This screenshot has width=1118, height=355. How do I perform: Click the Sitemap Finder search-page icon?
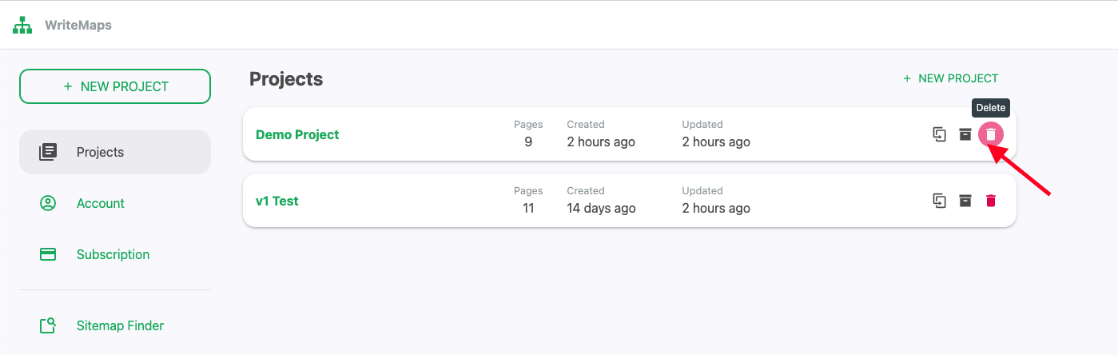48,325
